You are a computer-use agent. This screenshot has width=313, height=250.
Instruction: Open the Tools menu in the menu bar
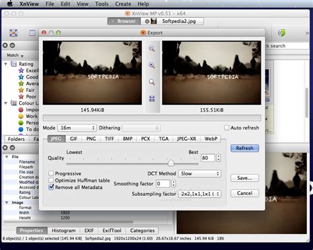coord(102,4)
